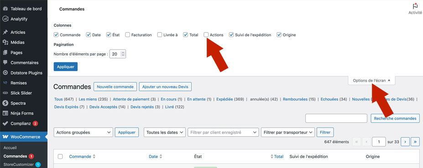Filter orders by Attente de paiement
This screenshot has height=168, width=423.
[134, 99]
